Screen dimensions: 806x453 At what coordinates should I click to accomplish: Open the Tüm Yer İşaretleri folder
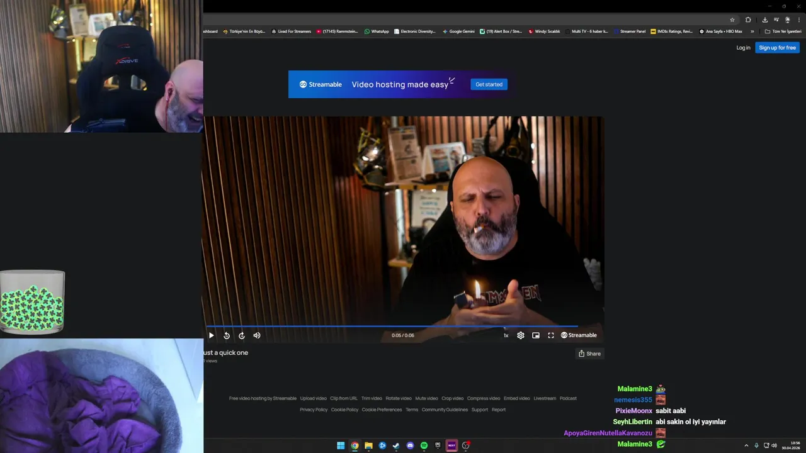(x=783, y=31)
